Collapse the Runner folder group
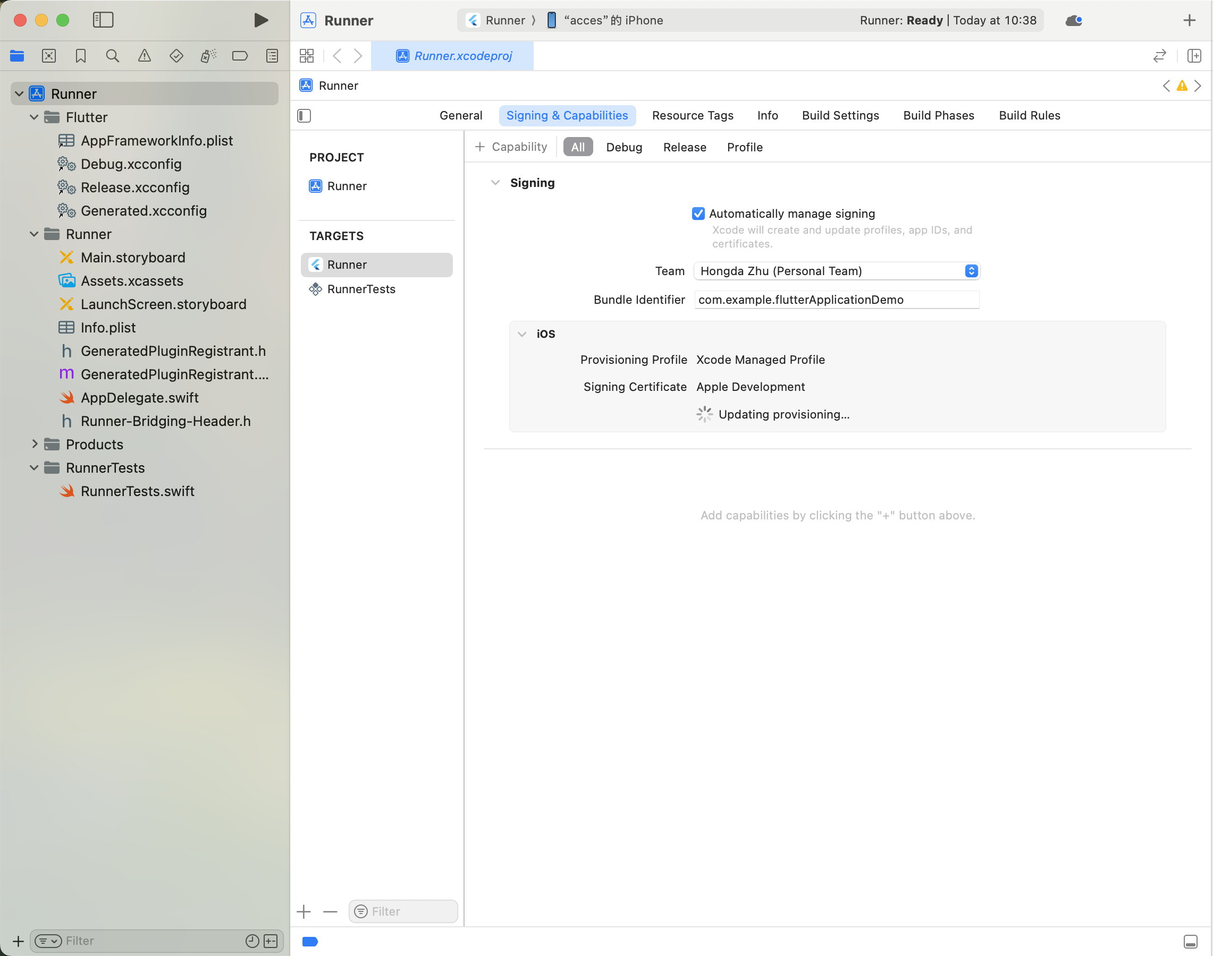Image resolution: width=1213 pixels, height=956 pixels. coord(34,235)
